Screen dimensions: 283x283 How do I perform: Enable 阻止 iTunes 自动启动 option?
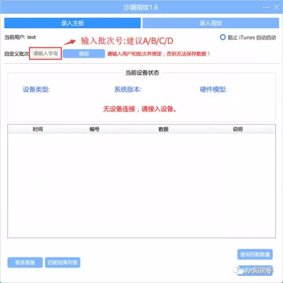[223, 37]
